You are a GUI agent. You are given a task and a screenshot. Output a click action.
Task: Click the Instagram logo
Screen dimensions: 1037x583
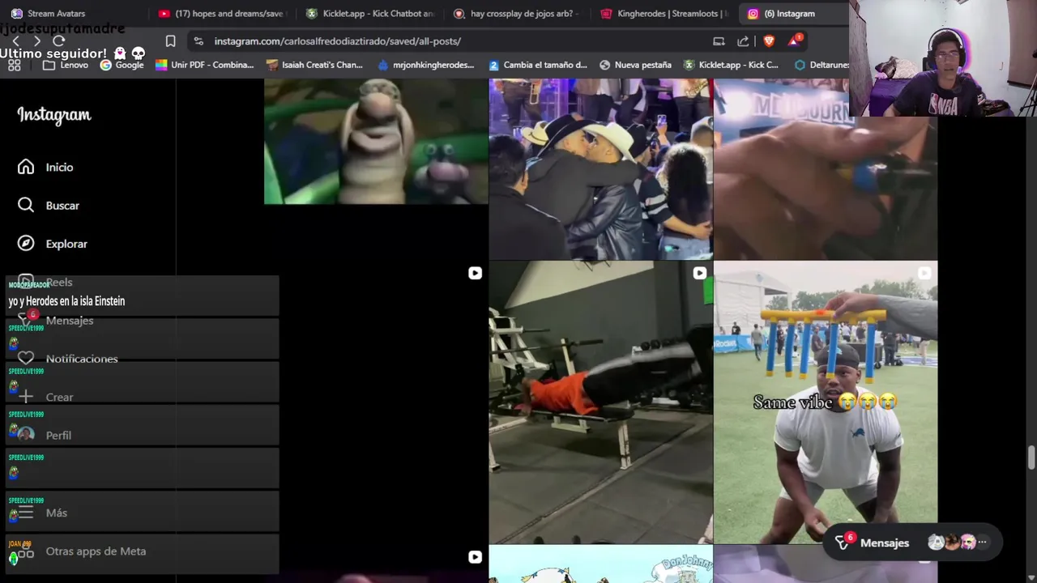pos(54,115)
